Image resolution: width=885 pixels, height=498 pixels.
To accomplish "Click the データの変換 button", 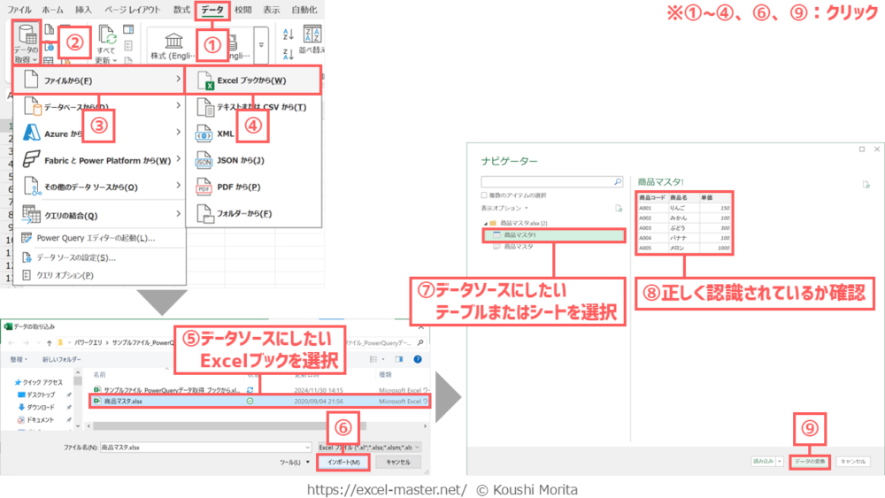I will (809, 461).
